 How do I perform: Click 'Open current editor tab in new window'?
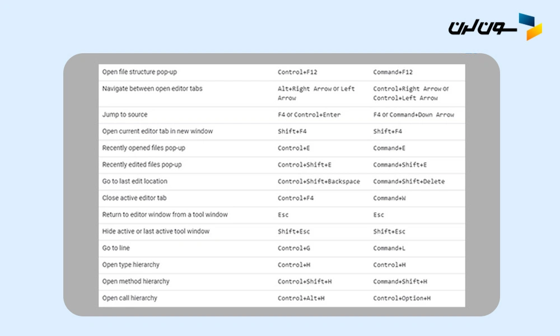pos(157,132)
